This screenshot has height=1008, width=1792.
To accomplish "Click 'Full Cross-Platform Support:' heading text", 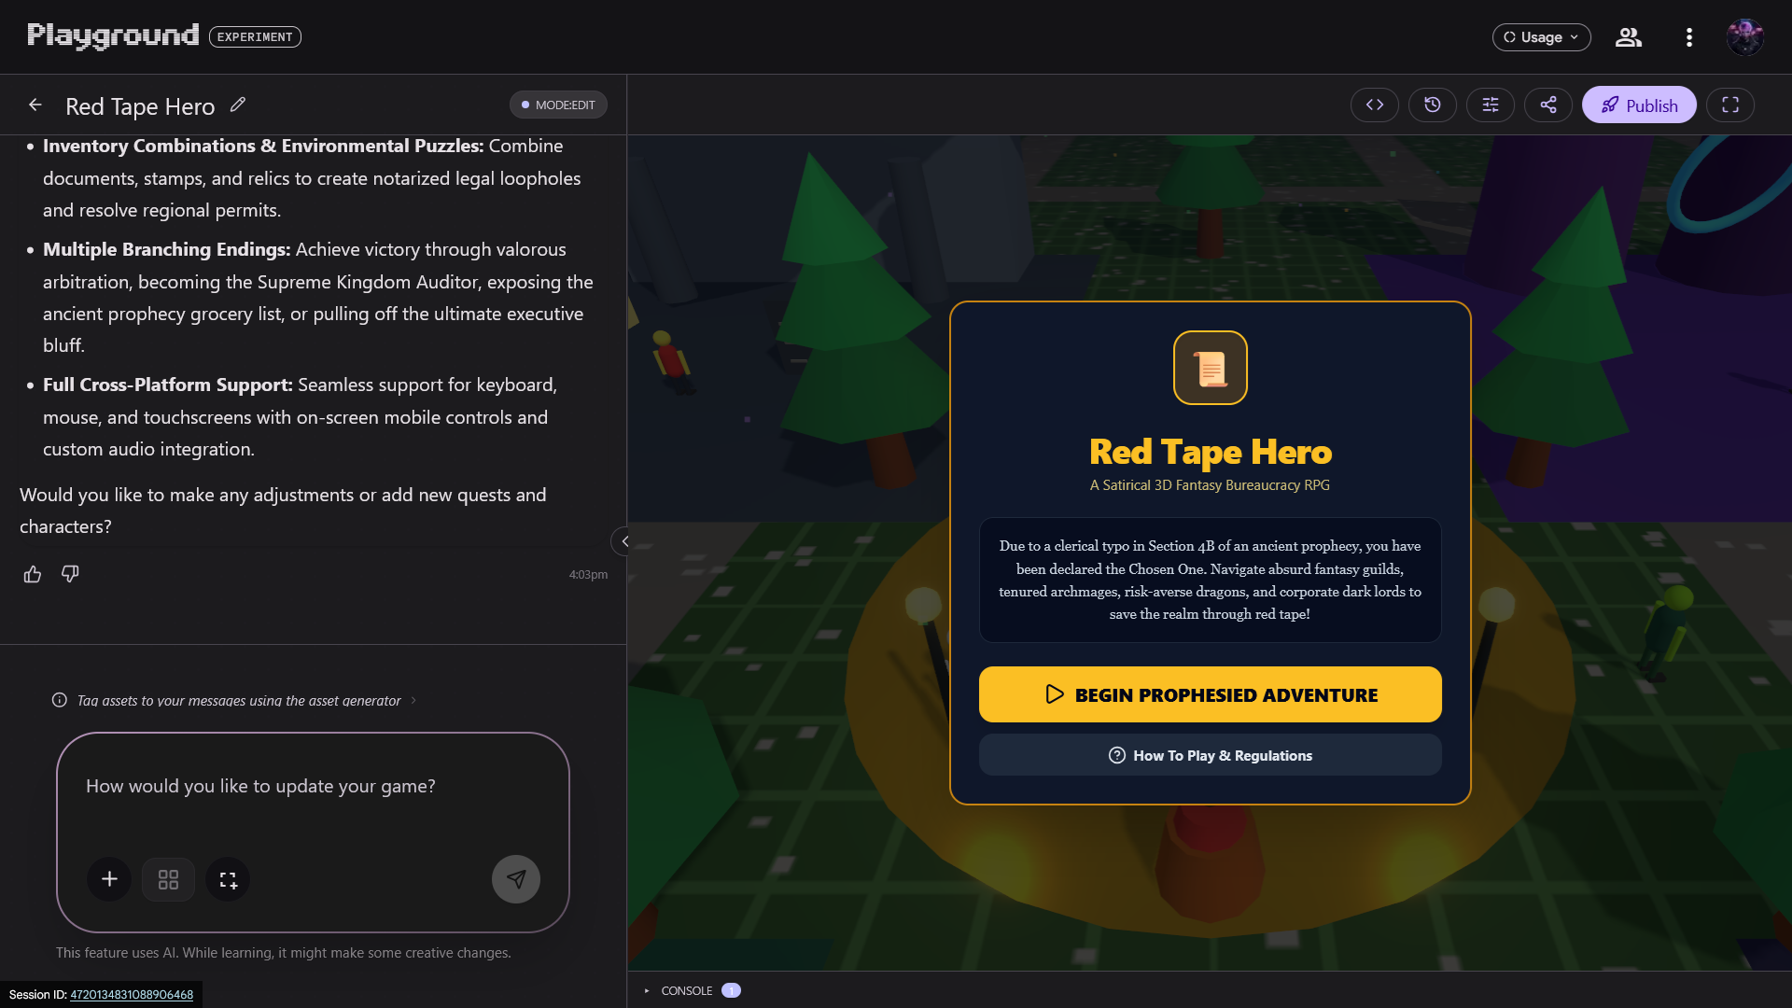I will 168,385.
